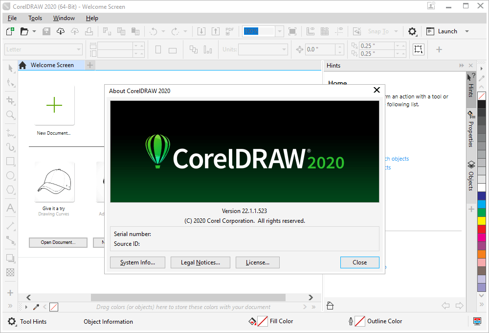Screen dimensions: 489x333
Task: Click the Treat as filled frame icon
Action: [x=418, y=49]
